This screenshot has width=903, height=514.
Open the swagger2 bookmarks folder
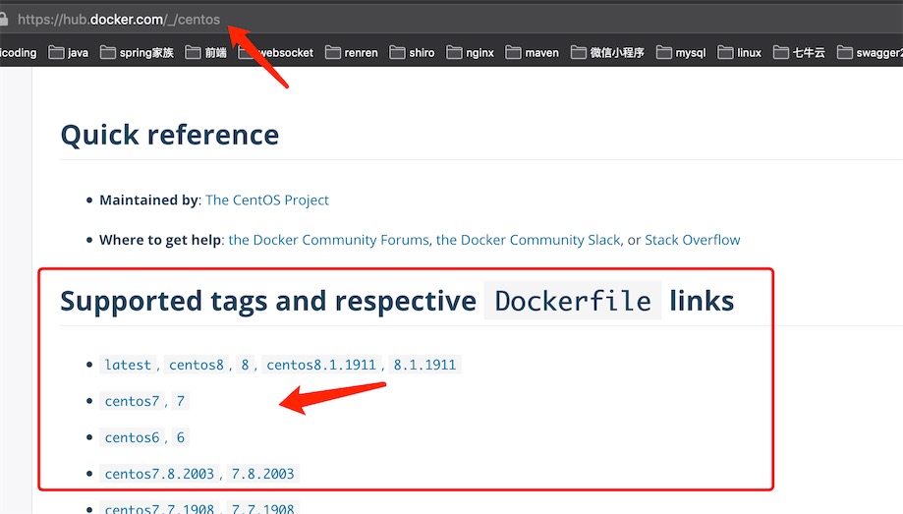(870, 52)
